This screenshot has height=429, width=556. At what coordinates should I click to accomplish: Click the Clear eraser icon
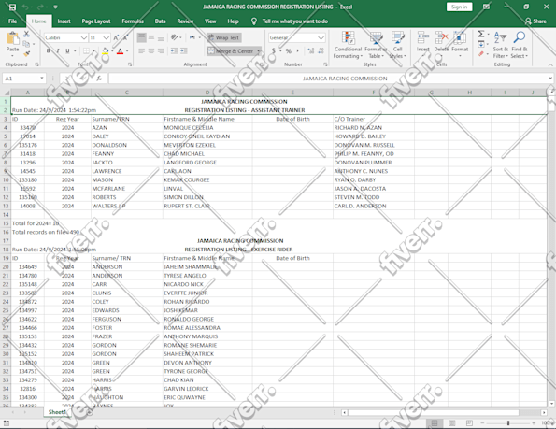pos(481,54)
